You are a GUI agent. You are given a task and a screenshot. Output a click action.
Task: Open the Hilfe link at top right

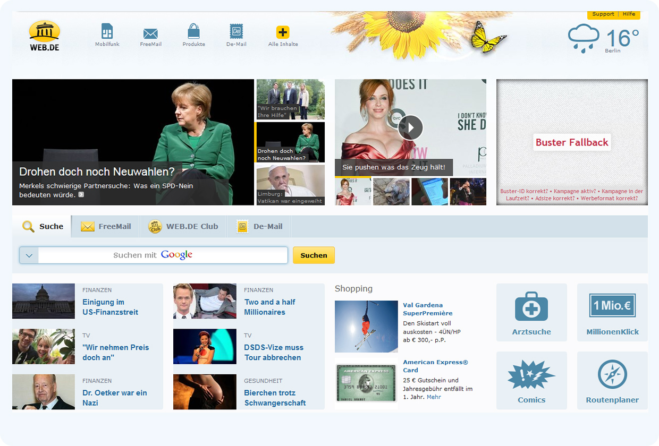pyautogui.click(x=629, y=14)
